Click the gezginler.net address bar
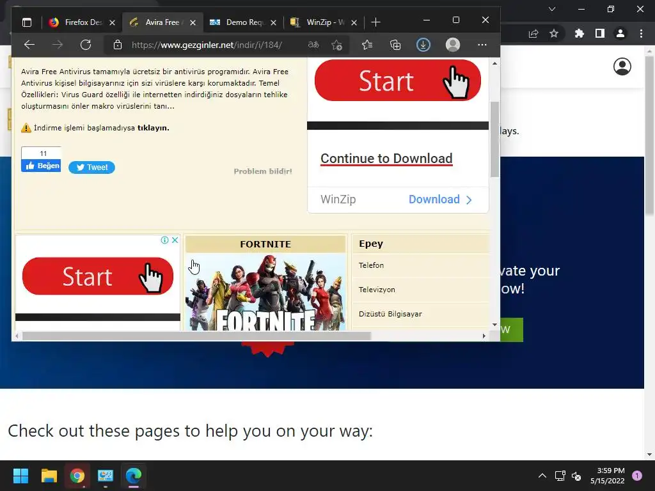 pos(207,45)
